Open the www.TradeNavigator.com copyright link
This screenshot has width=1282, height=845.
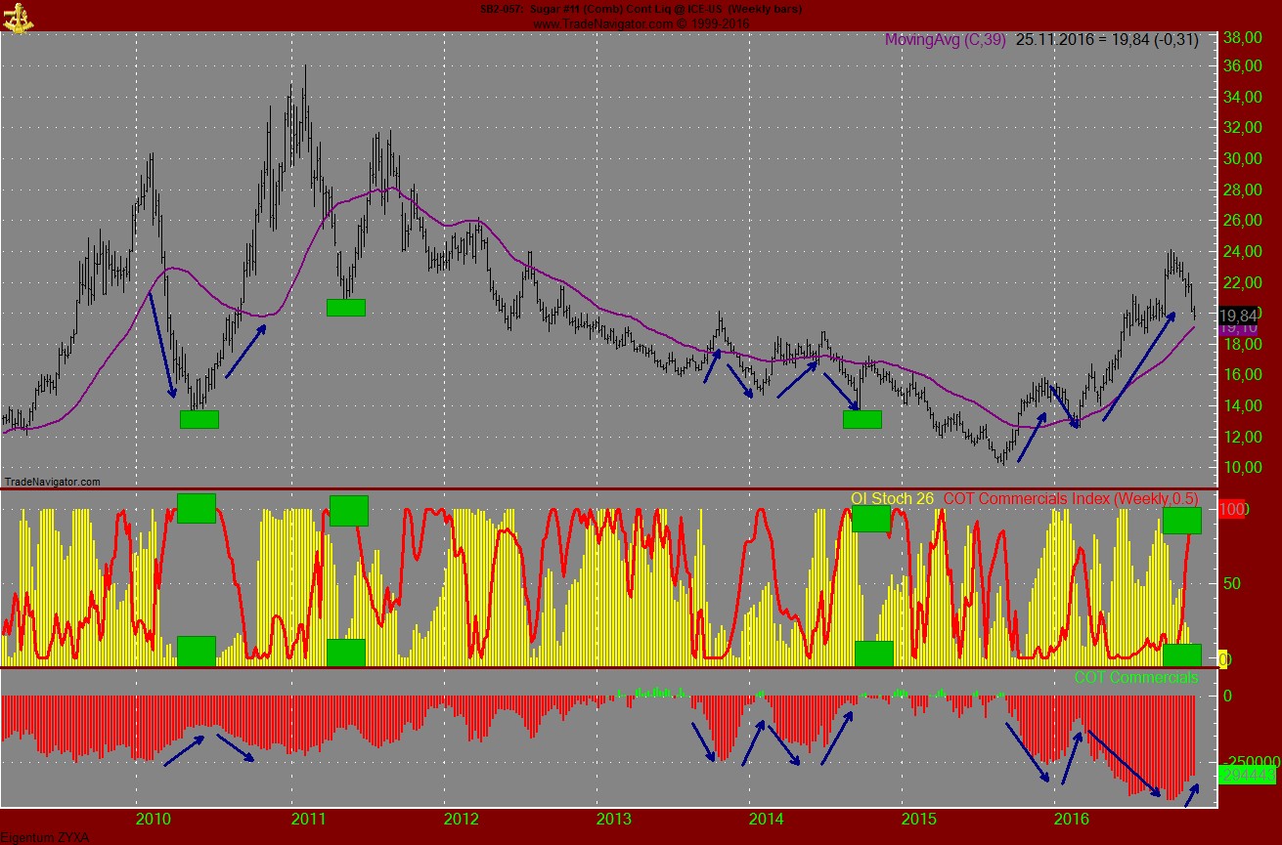pos(641,23)
